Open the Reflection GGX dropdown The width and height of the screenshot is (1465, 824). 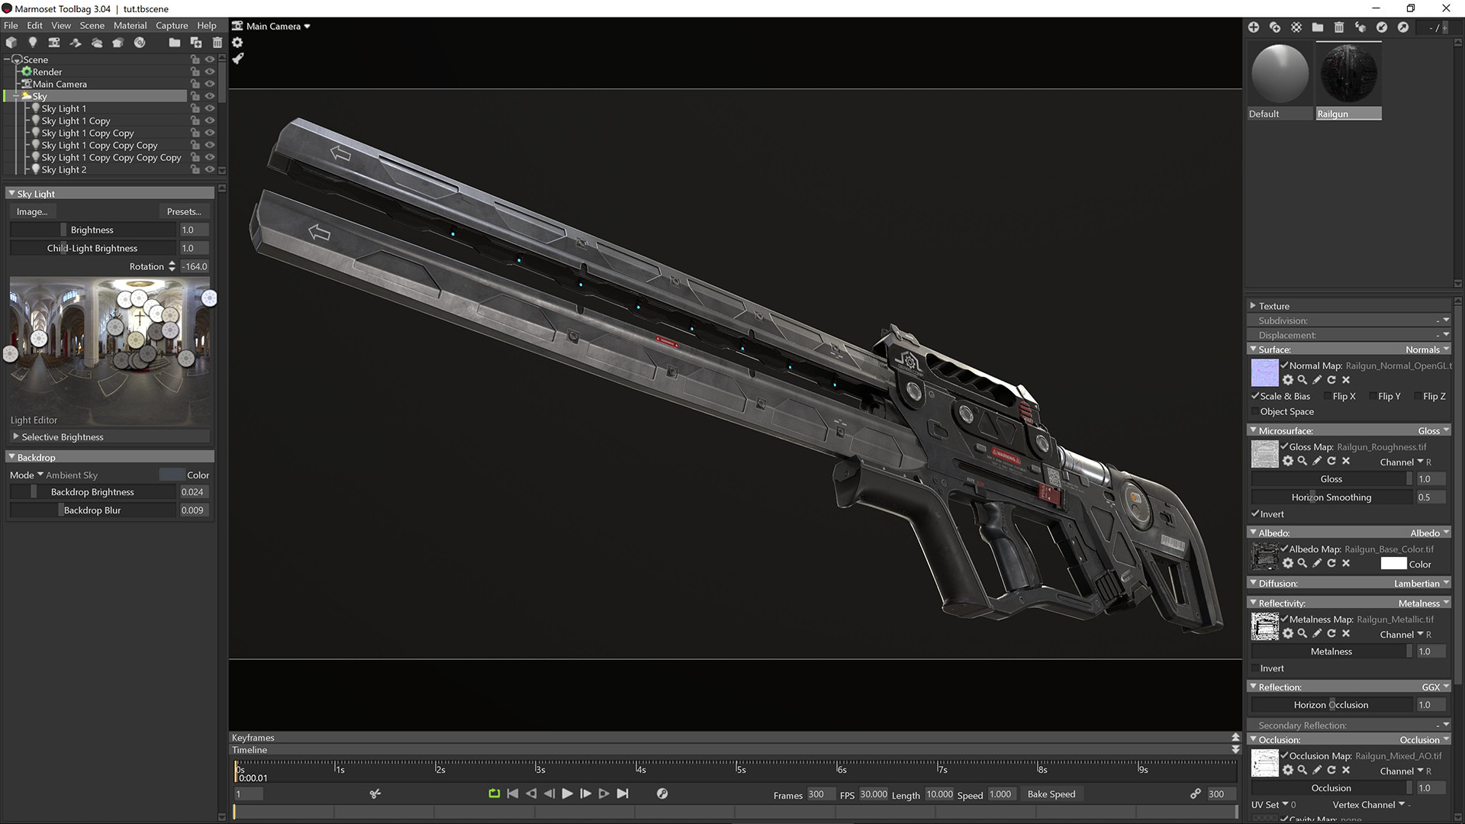1435,687
